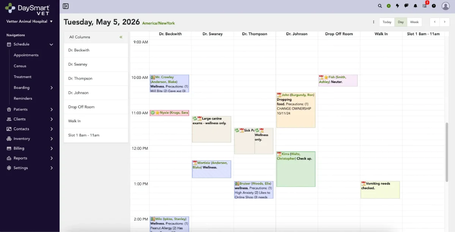
Task: Click the Tuesday, May 5, 2026 date heading
Action: pos(102,22)
